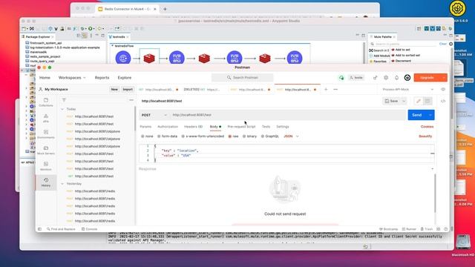Click the Postman sync status icon

tap(341, 78)
